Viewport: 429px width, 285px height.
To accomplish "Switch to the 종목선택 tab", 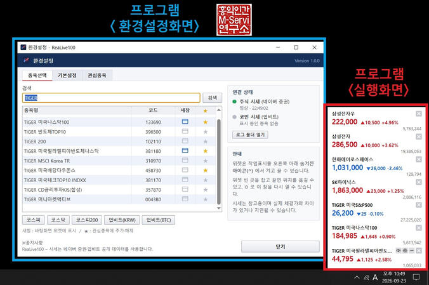I will click(x=37, y=76).
